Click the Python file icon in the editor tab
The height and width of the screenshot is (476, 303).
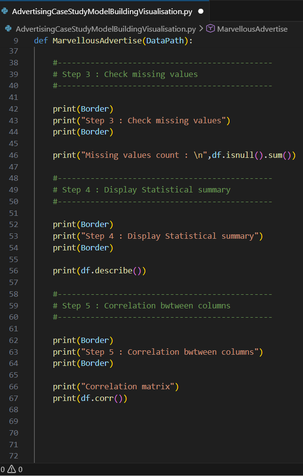coord(5,11)
